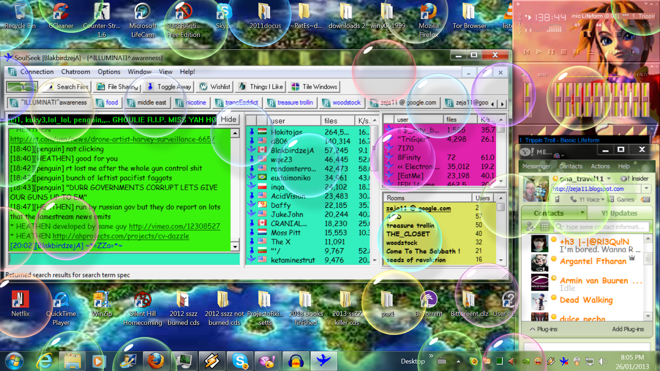
Task: Skip to next track in Winamp
Action: tap(576, 52)
